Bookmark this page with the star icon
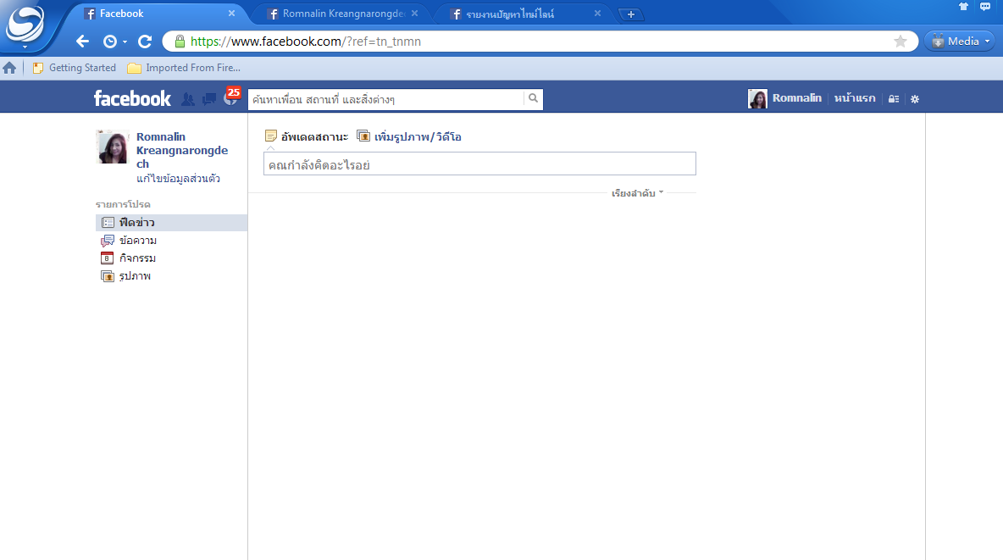 (900, 42)
